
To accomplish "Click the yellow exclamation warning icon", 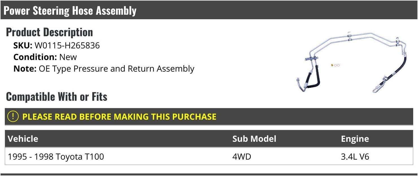I will click(x=13, y=117).
